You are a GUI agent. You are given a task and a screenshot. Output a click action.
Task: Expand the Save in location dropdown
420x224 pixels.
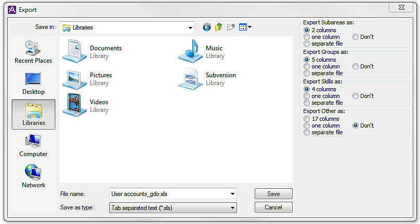pos(190,27)
